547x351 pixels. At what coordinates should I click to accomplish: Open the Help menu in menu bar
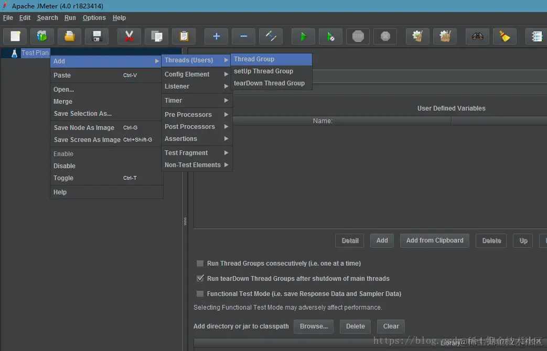pyautogui.click(x=119, y=18)
